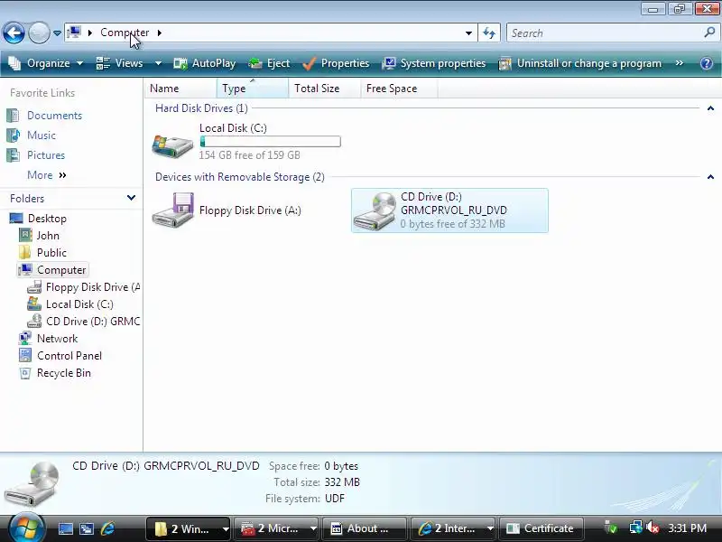Expand More favorite links
Image resolution: width=722 pixels, height=542 pixels.
pyautogui.click(x=47, y=175)
